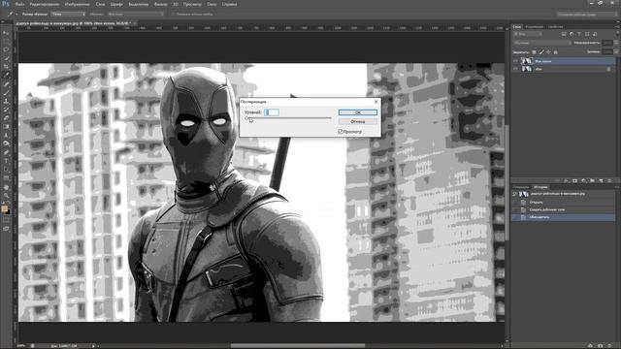Delete layer with trash icon

coord(609,180)
